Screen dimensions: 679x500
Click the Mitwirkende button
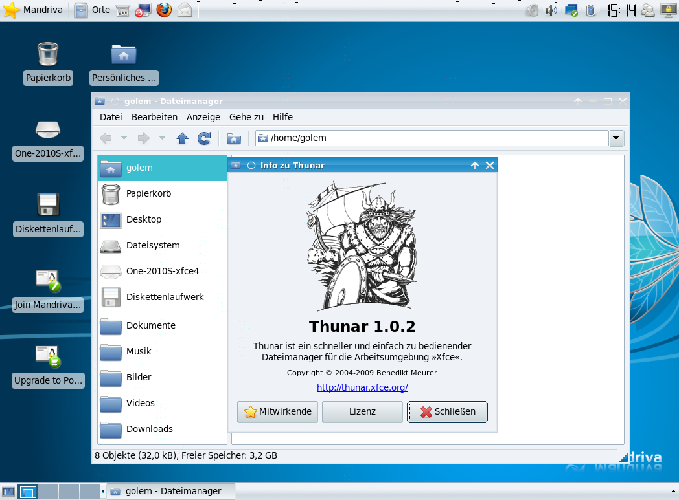click(277, 411)
